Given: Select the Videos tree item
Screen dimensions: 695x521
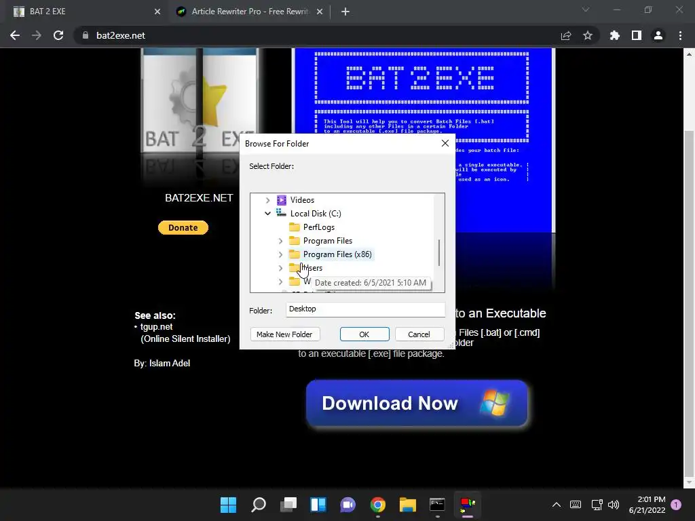Looking at the screenshot, I should [x=302, y=200].
